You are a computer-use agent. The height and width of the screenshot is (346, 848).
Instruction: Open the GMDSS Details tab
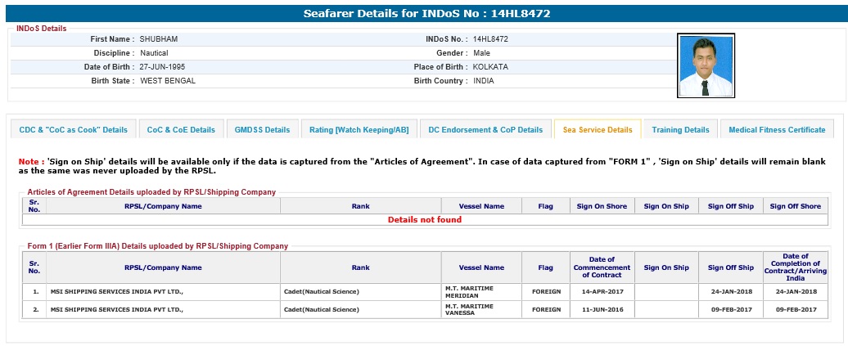tap(262, 130)
